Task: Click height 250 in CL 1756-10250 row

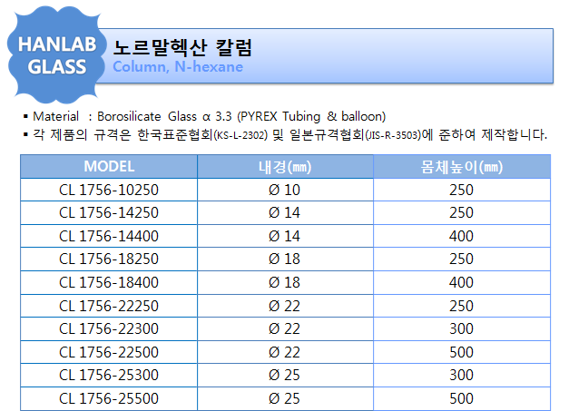Action: coord(461,190)
